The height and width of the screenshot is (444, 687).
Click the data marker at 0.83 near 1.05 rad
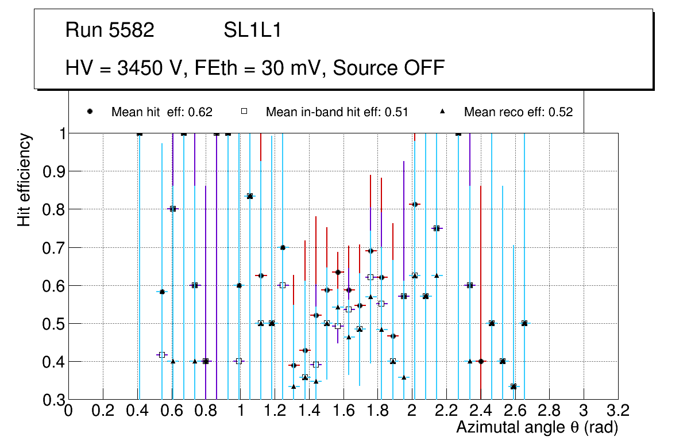pos(250,196)
